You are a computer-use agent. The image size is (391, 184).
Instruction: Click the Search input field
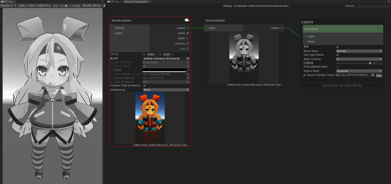pyautogui.click(x=373, y=6)
